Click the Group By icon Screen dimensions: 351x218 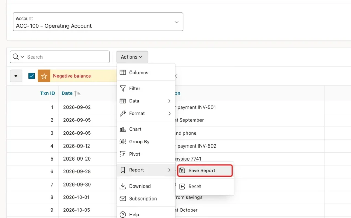tap(123, 142)
